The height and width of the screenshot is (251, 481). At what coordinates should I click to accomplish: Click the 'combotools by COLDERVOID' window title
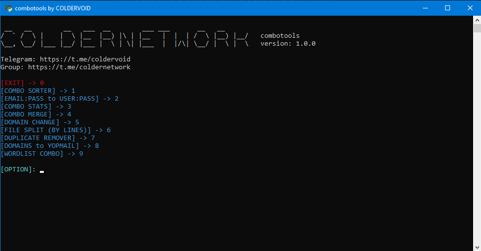click(53, 8)
